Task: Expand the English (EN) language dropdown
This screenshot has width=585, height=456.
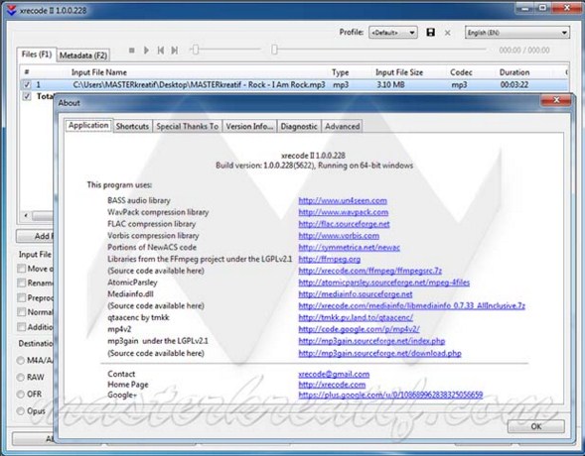Action: [x=517, y=33]
